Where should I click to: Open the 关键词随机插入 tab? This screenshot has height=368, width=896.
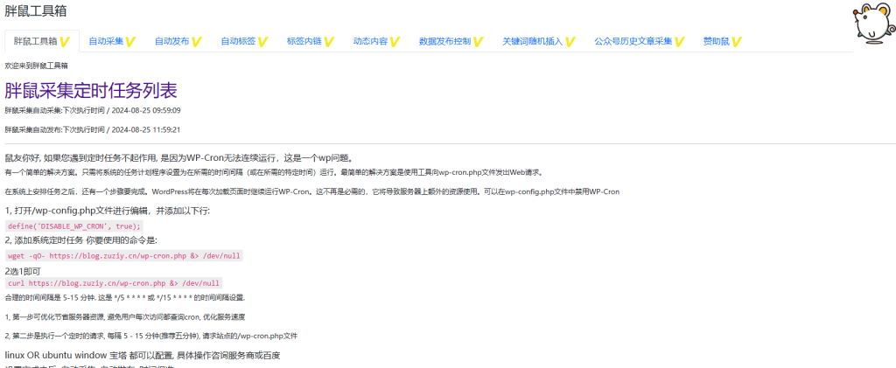532,41
